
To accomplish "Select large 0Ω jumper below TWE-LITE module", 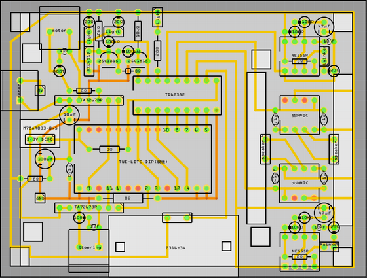I will (128, 198).
